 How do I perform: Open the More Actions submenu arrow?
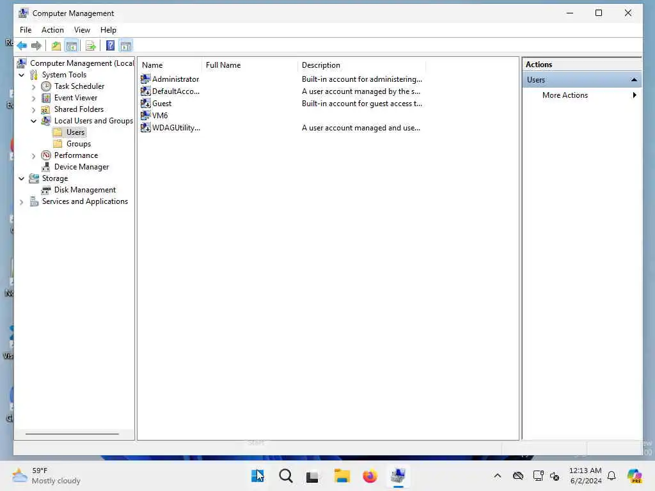click(x=635, y=95)
